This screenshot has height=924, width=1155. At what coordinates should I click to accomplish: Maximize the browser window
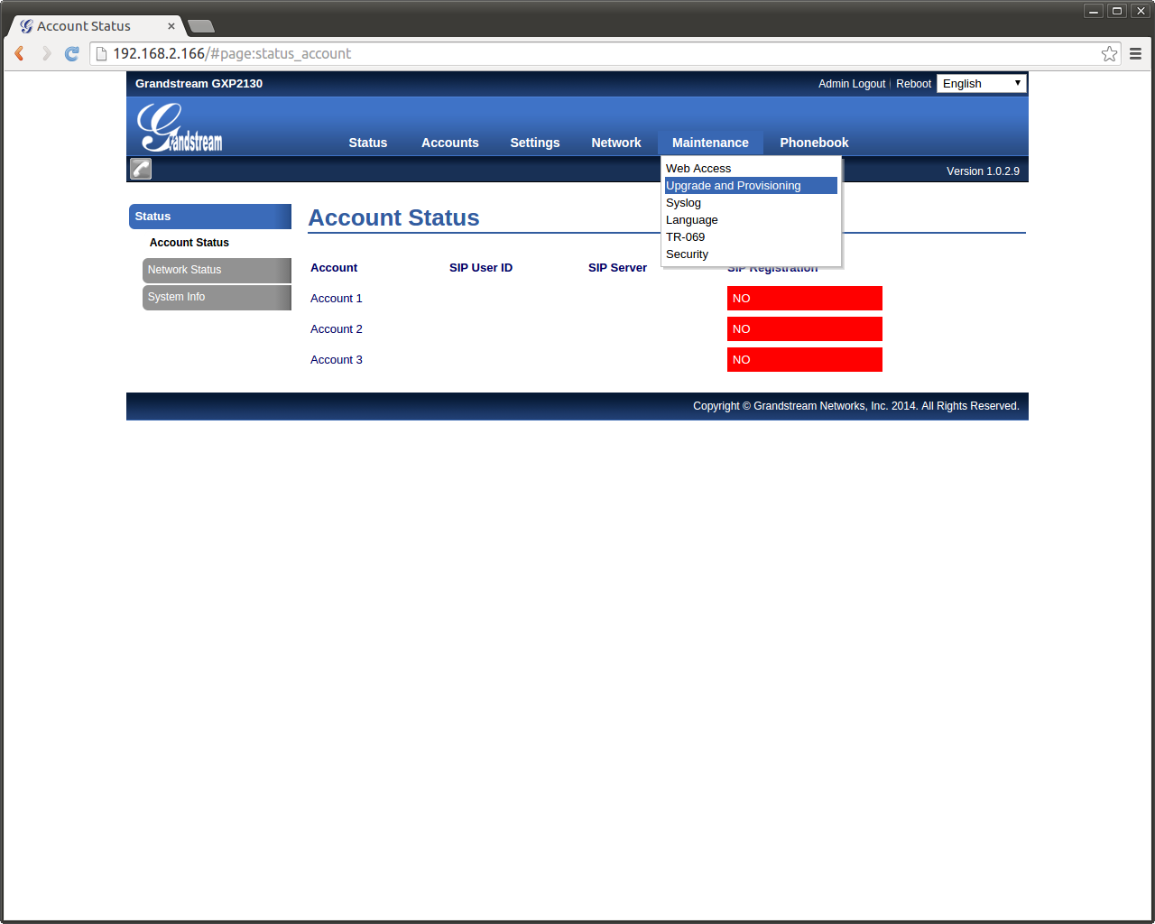pos(1117,11)
